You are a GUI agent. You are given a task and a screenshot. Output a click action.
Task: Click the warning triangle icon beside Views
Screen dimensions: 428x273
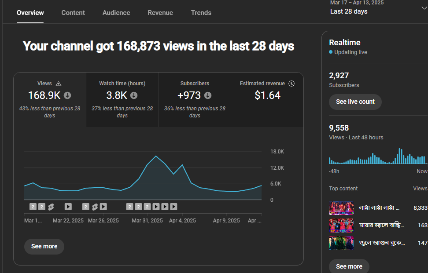coord(59,84)
